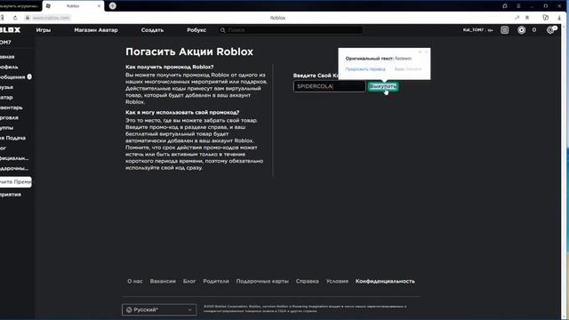569x320 pixels.
Task: Open Магазин Аватар in the top navbar
Action: 96,30
